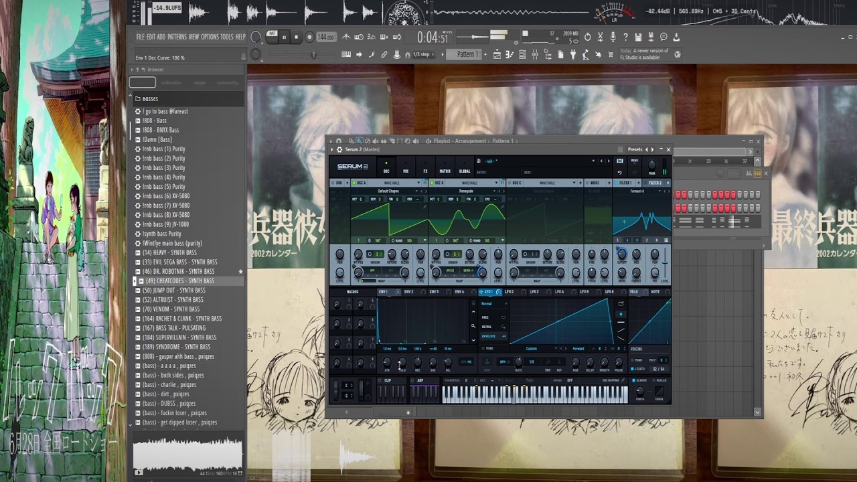Tick the LFO MONO checkbox
The height and width of the screenshot is (482, 857).
click(x=483, y=348)
